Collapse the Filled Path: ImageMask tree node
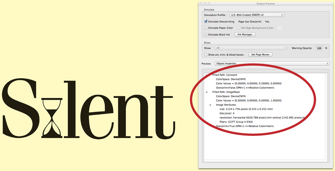 207,92
